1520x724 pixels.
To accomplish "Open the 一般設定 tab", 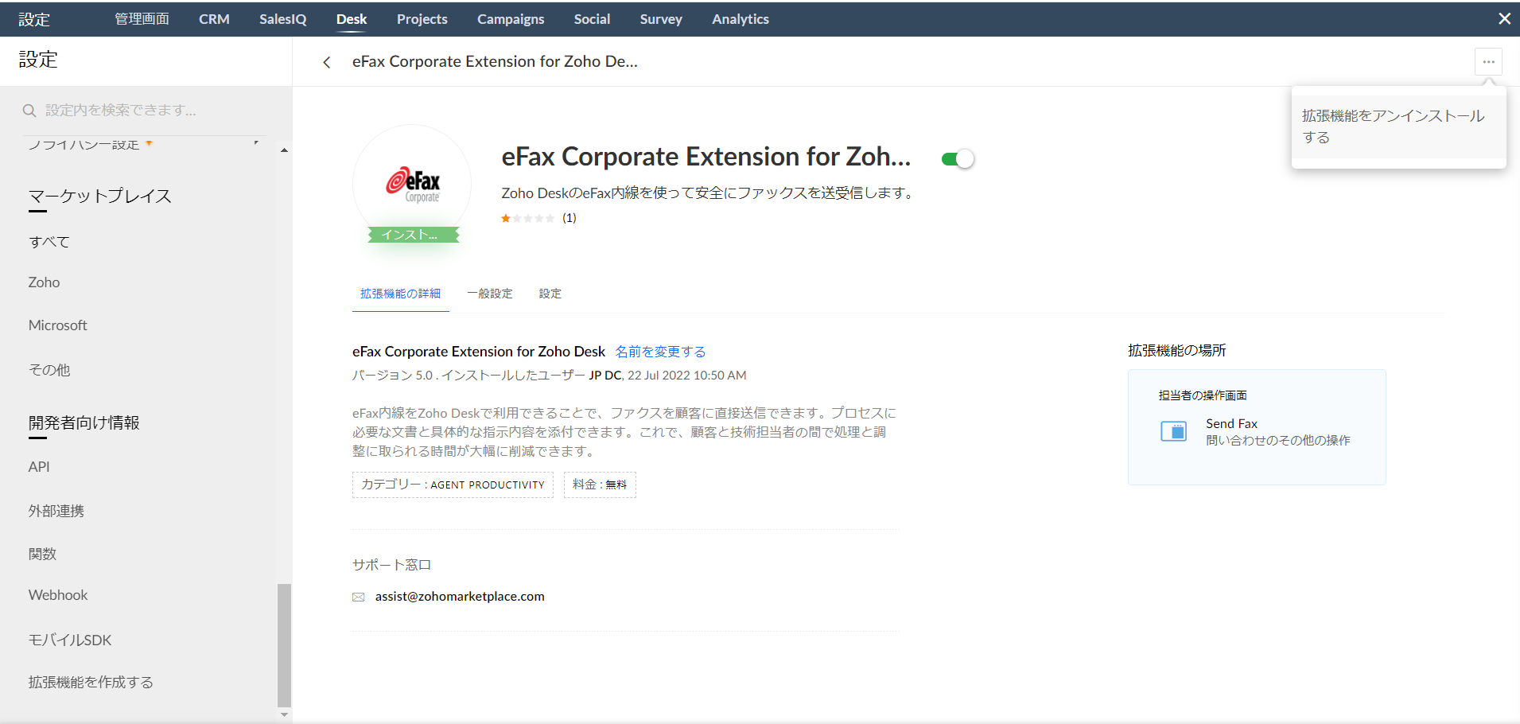I will [490, 294].
